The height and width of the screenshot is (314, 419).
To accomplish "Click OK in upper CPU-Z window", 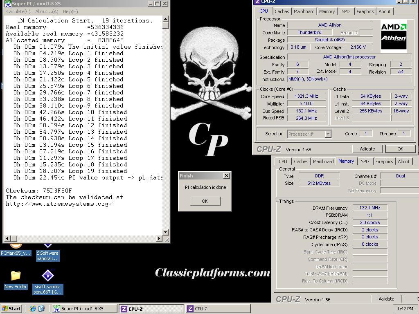I will coord(400,149).
